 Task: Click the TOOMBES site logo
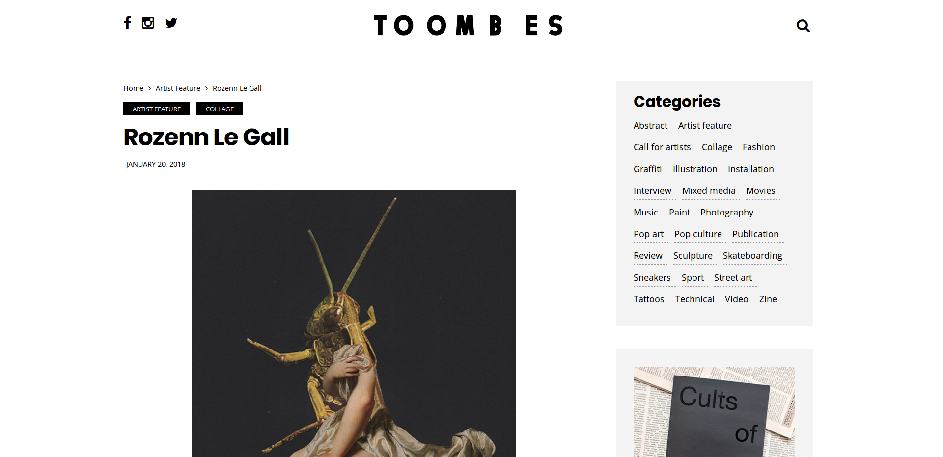click(468, 26)
